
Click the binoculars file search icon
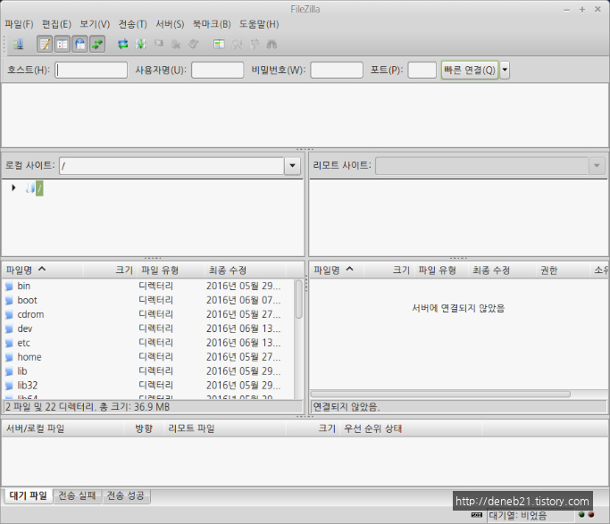[272, 44]
